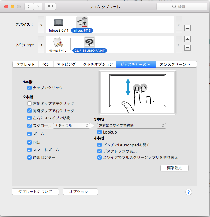Switch to the マッピング tab
The height and width of the screenshot is (217, 210).
coord(66,64)
